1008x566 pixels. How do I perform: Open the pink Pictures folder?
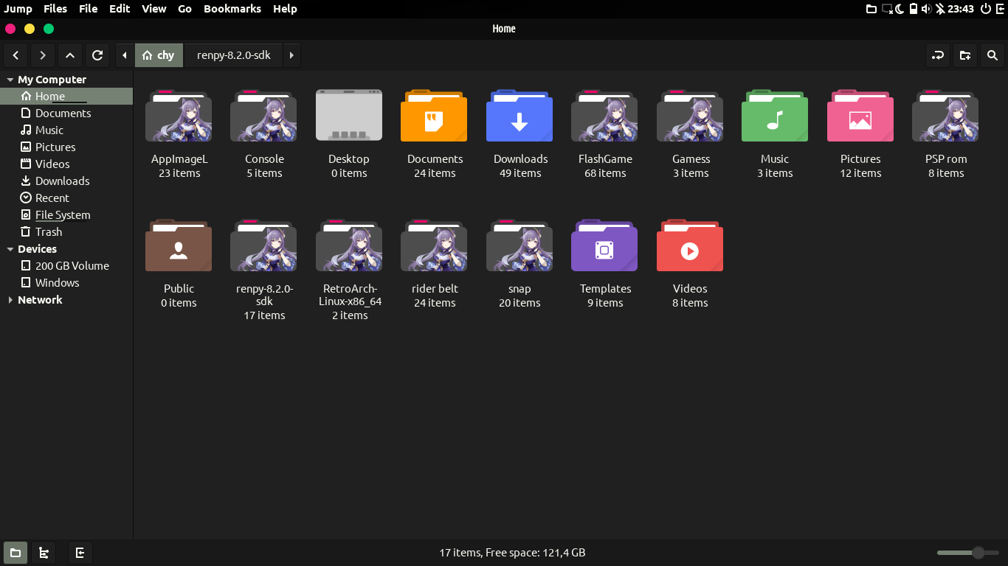(860, 116)
